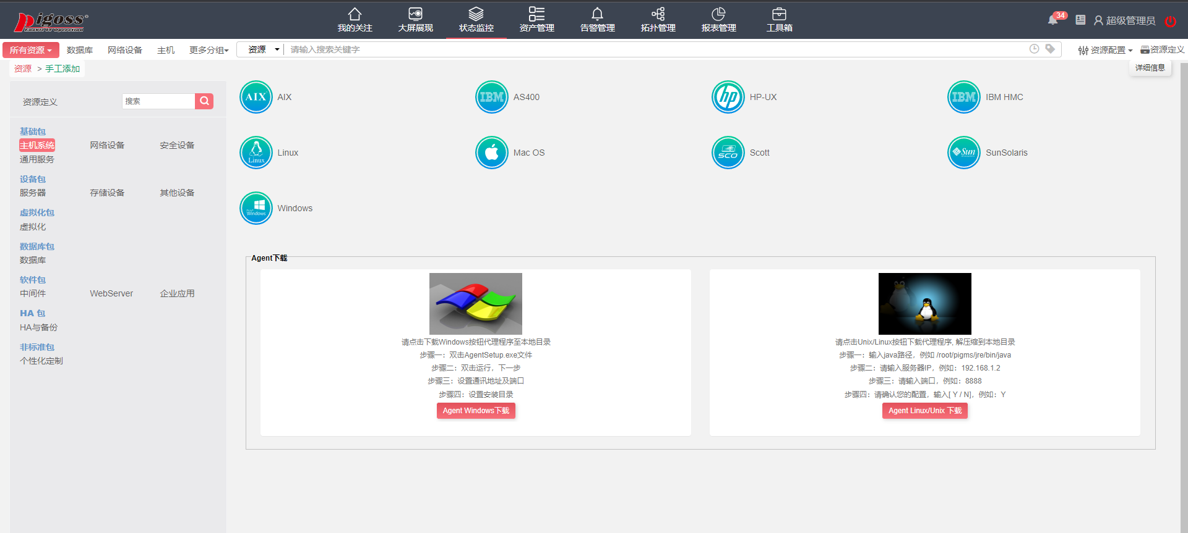Viewport: 1188px width, 533px height.
Task: Click the 详细信息 button
Action: click(x=1150, y=68)
